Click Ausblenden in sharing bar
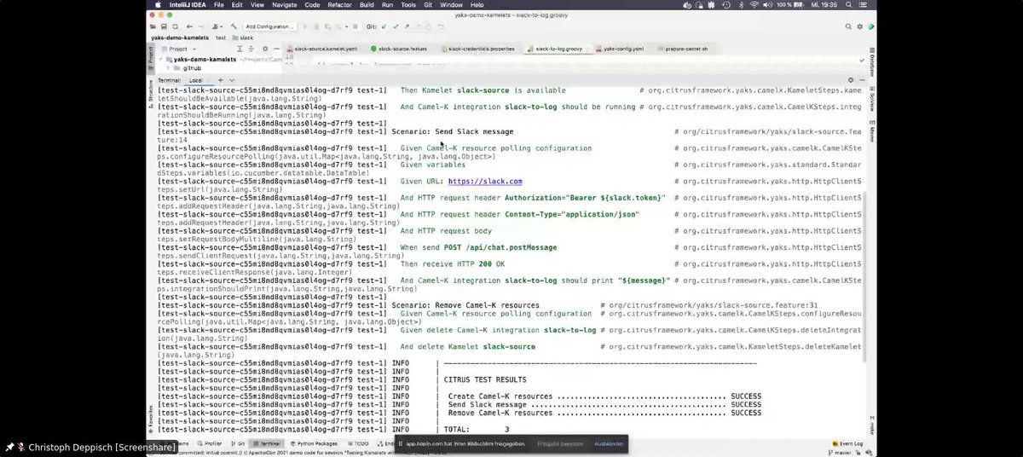The width and height of the screenshot is (1023, 457). tap(610, 444)
